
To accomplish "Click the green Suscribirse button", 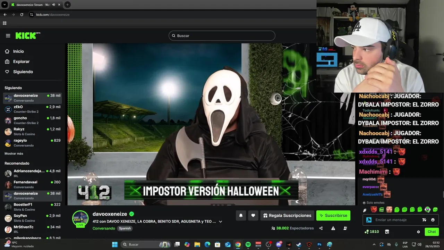I will pyautogui.click(x=333, y=216).
